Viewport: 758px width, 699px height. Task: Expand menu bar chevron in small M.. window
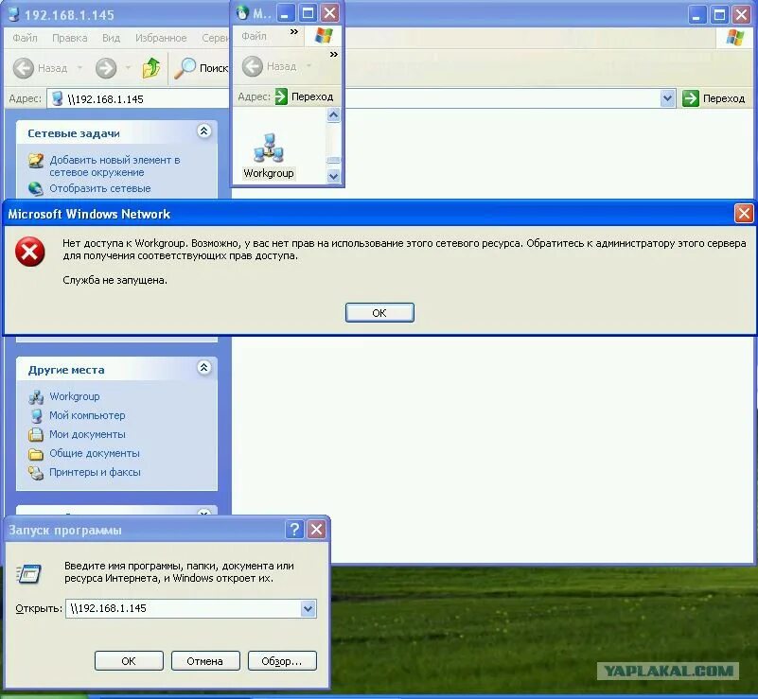[294, 32]
